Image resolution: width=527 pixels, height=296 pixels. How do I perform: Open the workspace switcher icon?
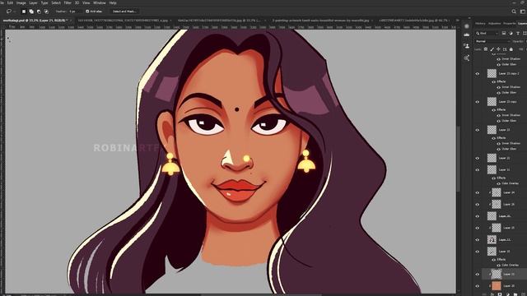(x=523, y=12)
